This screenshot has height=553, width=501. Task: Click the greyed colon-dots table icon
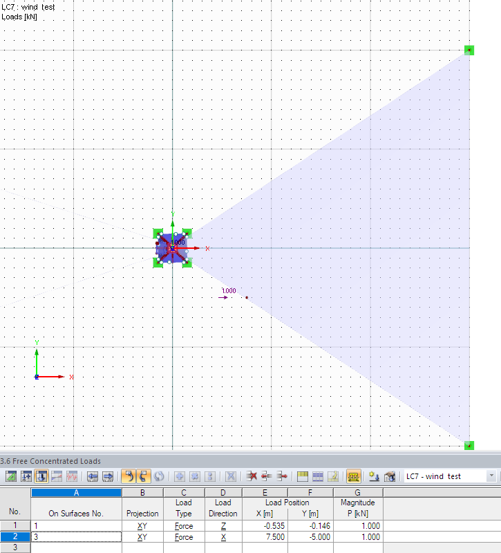[x=210, y=476]
